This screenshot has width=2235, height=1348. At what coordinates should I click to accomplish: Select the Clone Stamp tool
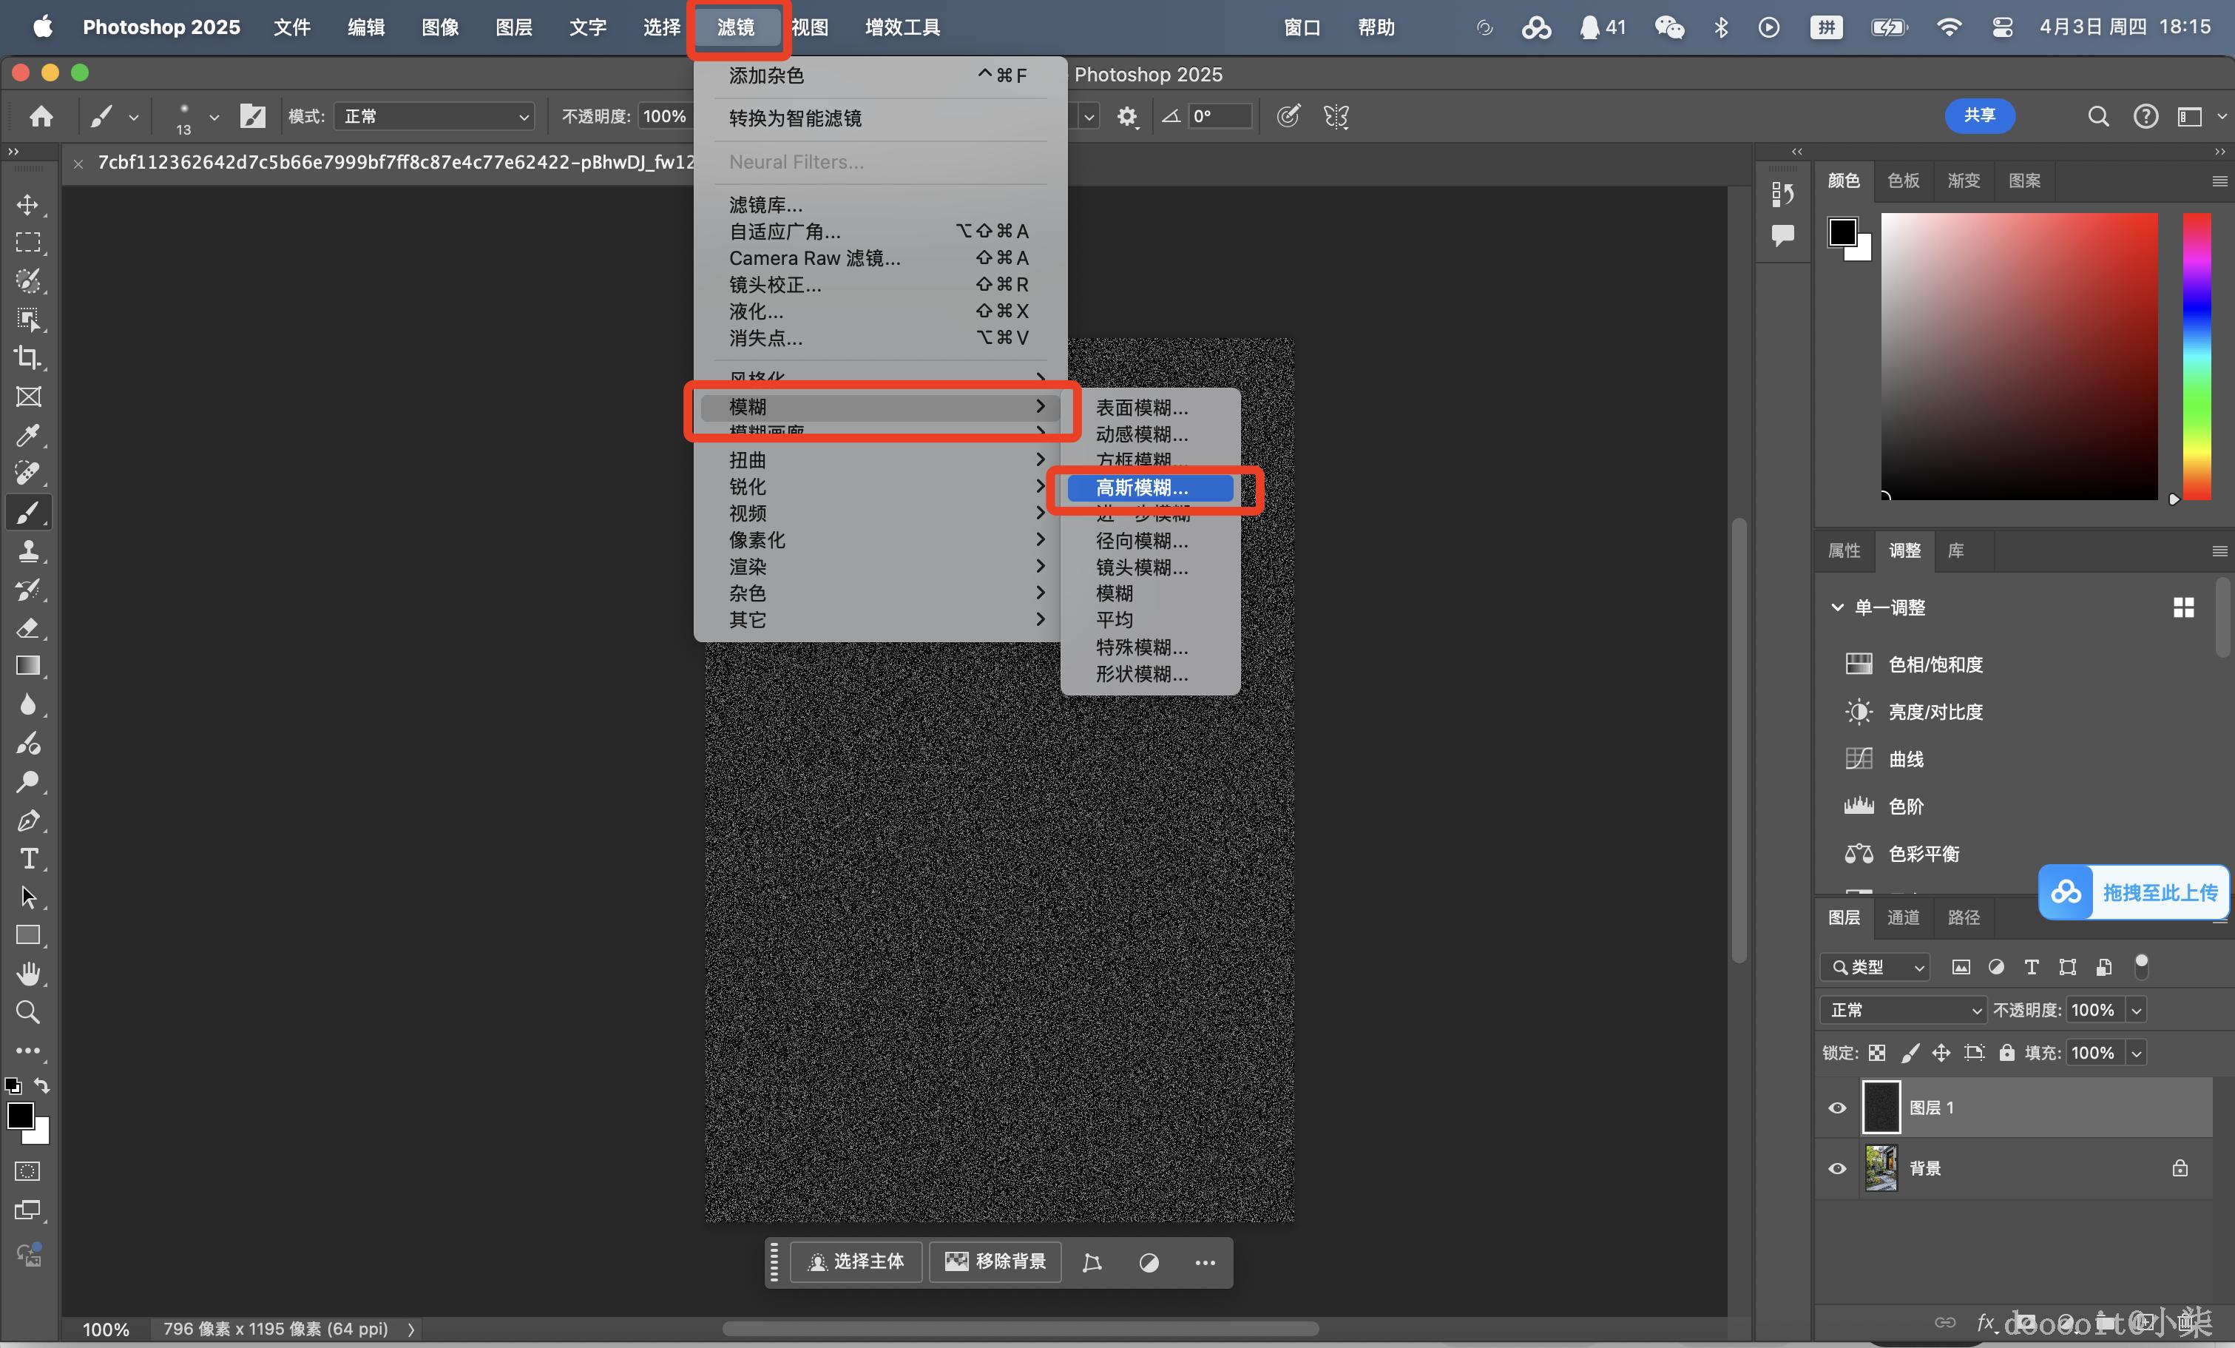pyautogui.click(x=28, y=550)
